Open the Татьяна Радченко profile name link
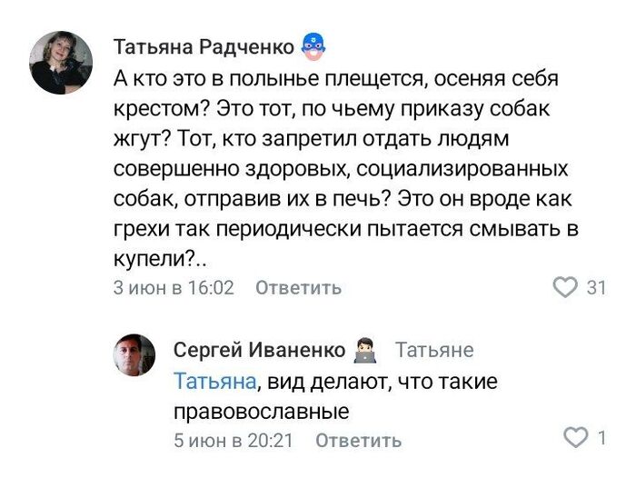This screenshot has width=636, height=478. [x=204, y=46]
